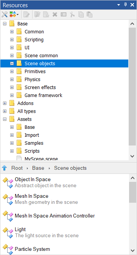Select the Common tree item
This screenshot has height=255, width=137.
coord(34,32)
